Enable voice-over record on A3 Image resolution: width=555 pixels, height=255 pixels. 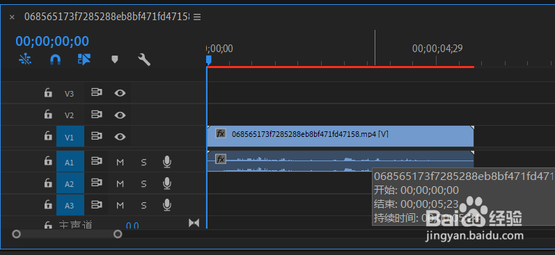pos(167,205)
